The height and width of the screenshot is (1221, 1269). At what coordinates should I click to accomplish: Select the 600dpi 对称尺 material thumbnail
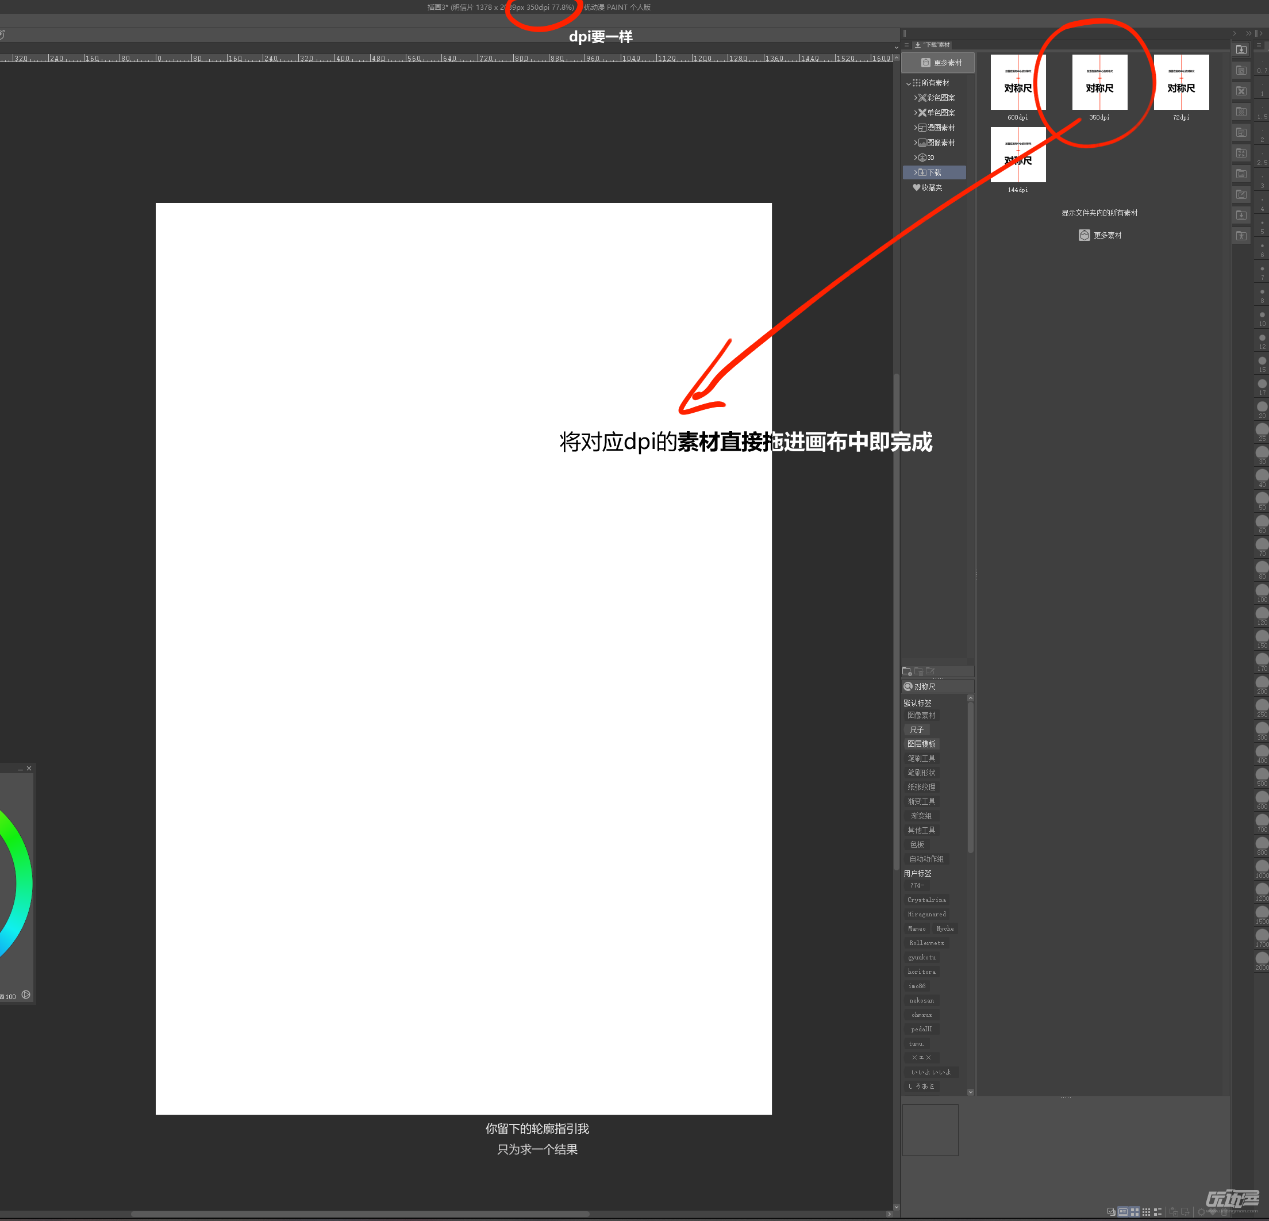[1018, 82]
